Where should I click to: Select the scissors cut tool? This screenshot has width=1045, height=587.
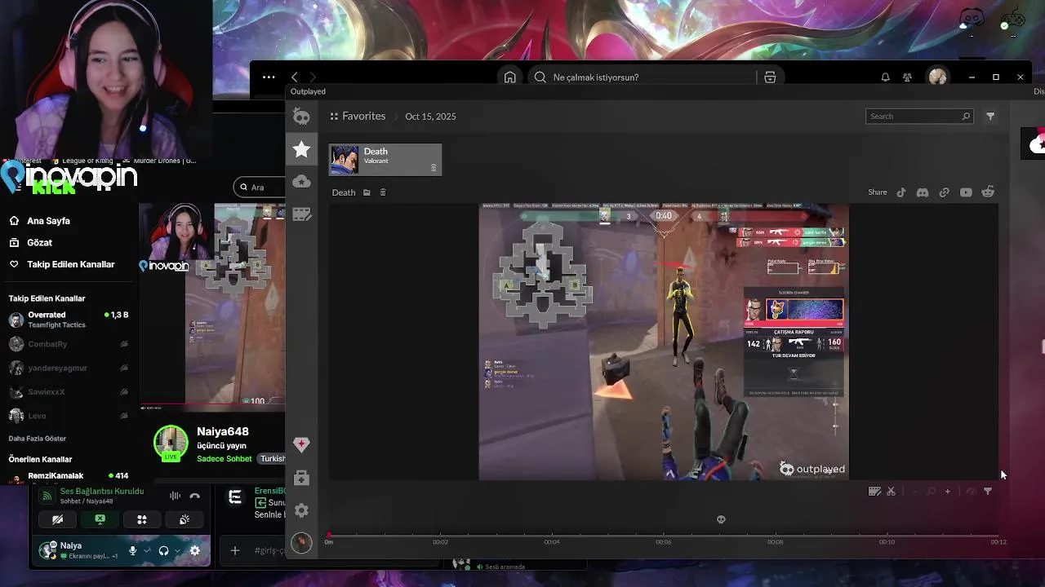tap(891, 492)
